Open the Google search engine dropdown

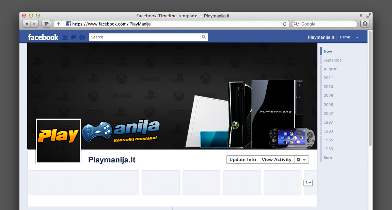click(x=297, y=24)
